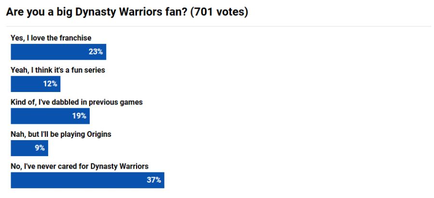Select 'Kind of, I've dabbled in previous games'
Image resolution: width=434 pixels, height=198 pixels.
[x=77, y=102]
